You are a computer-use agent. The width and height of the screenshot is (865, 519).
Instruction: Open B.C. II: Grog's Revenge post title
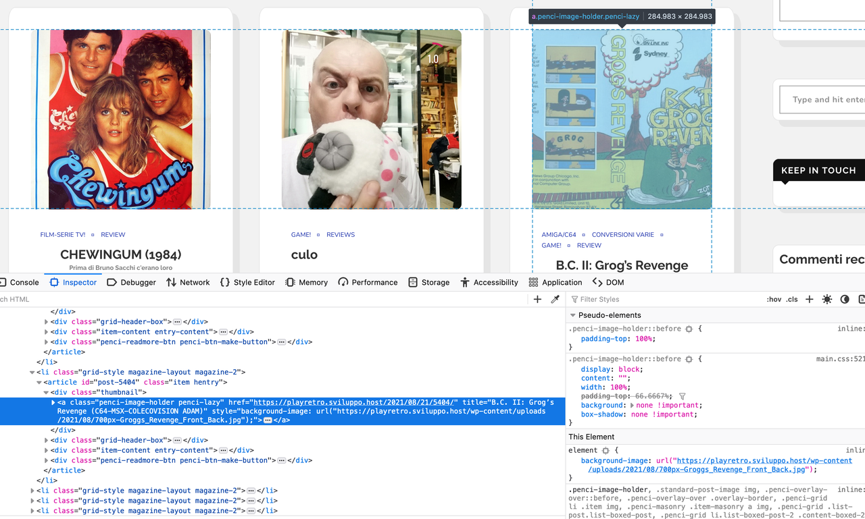(622, 265)
